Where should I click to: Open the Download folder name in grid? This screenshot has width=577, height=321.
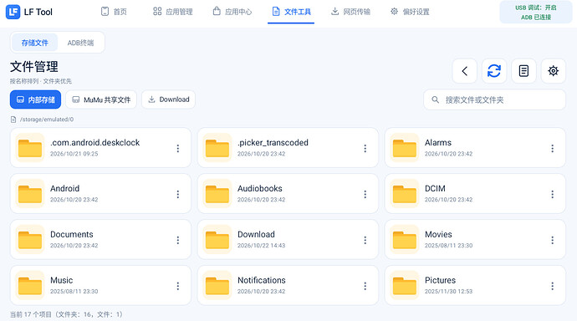256,235
